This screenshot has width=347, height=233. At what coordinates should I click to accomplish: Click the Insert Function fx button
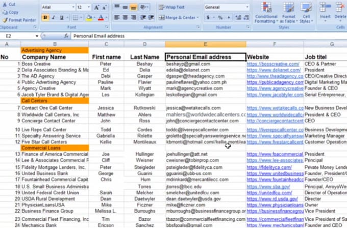[66, 36]
